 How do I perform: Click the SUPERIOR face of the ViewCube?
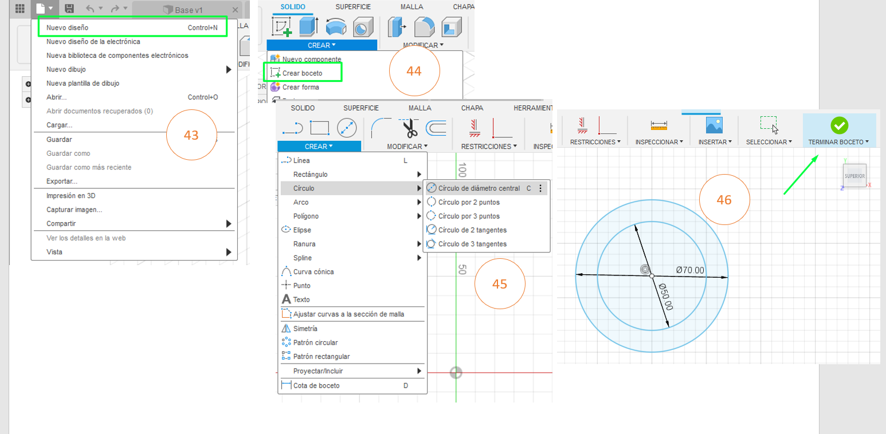pos(854,176)
